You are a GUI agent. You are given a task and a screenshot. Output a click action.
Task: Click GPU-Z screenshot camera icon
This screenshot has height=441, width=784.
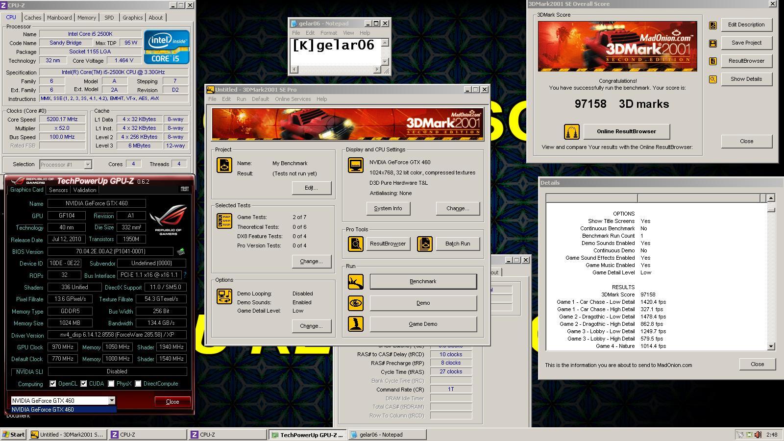[185, 189]
